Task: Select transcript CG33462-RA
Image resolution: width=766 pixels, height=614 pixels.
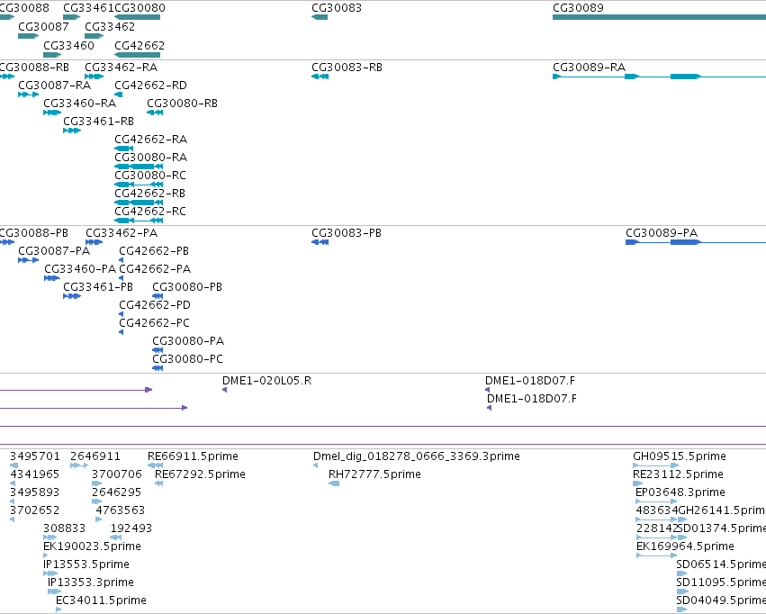Action: click(94, 77)
